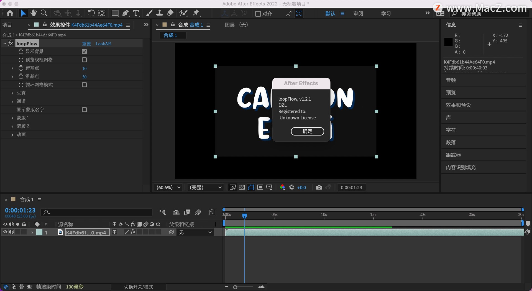Select the Eraser tool
Image resolution: width=532 pixels, height=291 pixels.
click(170, 13)
